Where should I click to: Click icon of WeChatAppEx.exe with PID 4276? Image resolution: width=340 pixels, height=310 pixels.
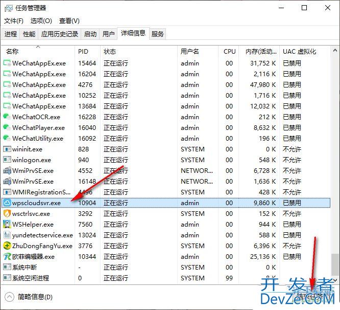pos(7,84)
